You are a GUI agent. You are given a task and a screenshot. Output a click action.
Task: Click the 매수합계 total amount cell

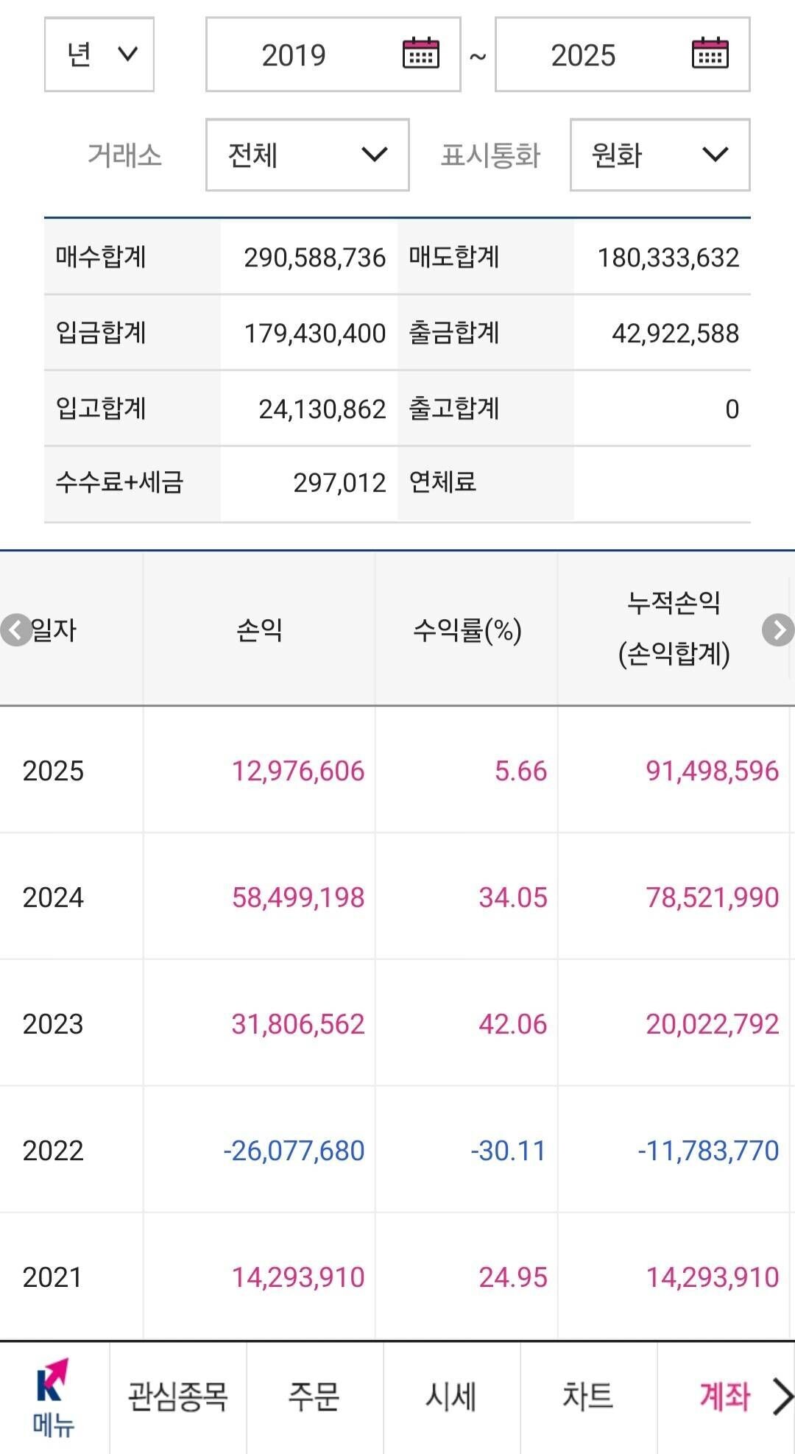tap(315, 258)
